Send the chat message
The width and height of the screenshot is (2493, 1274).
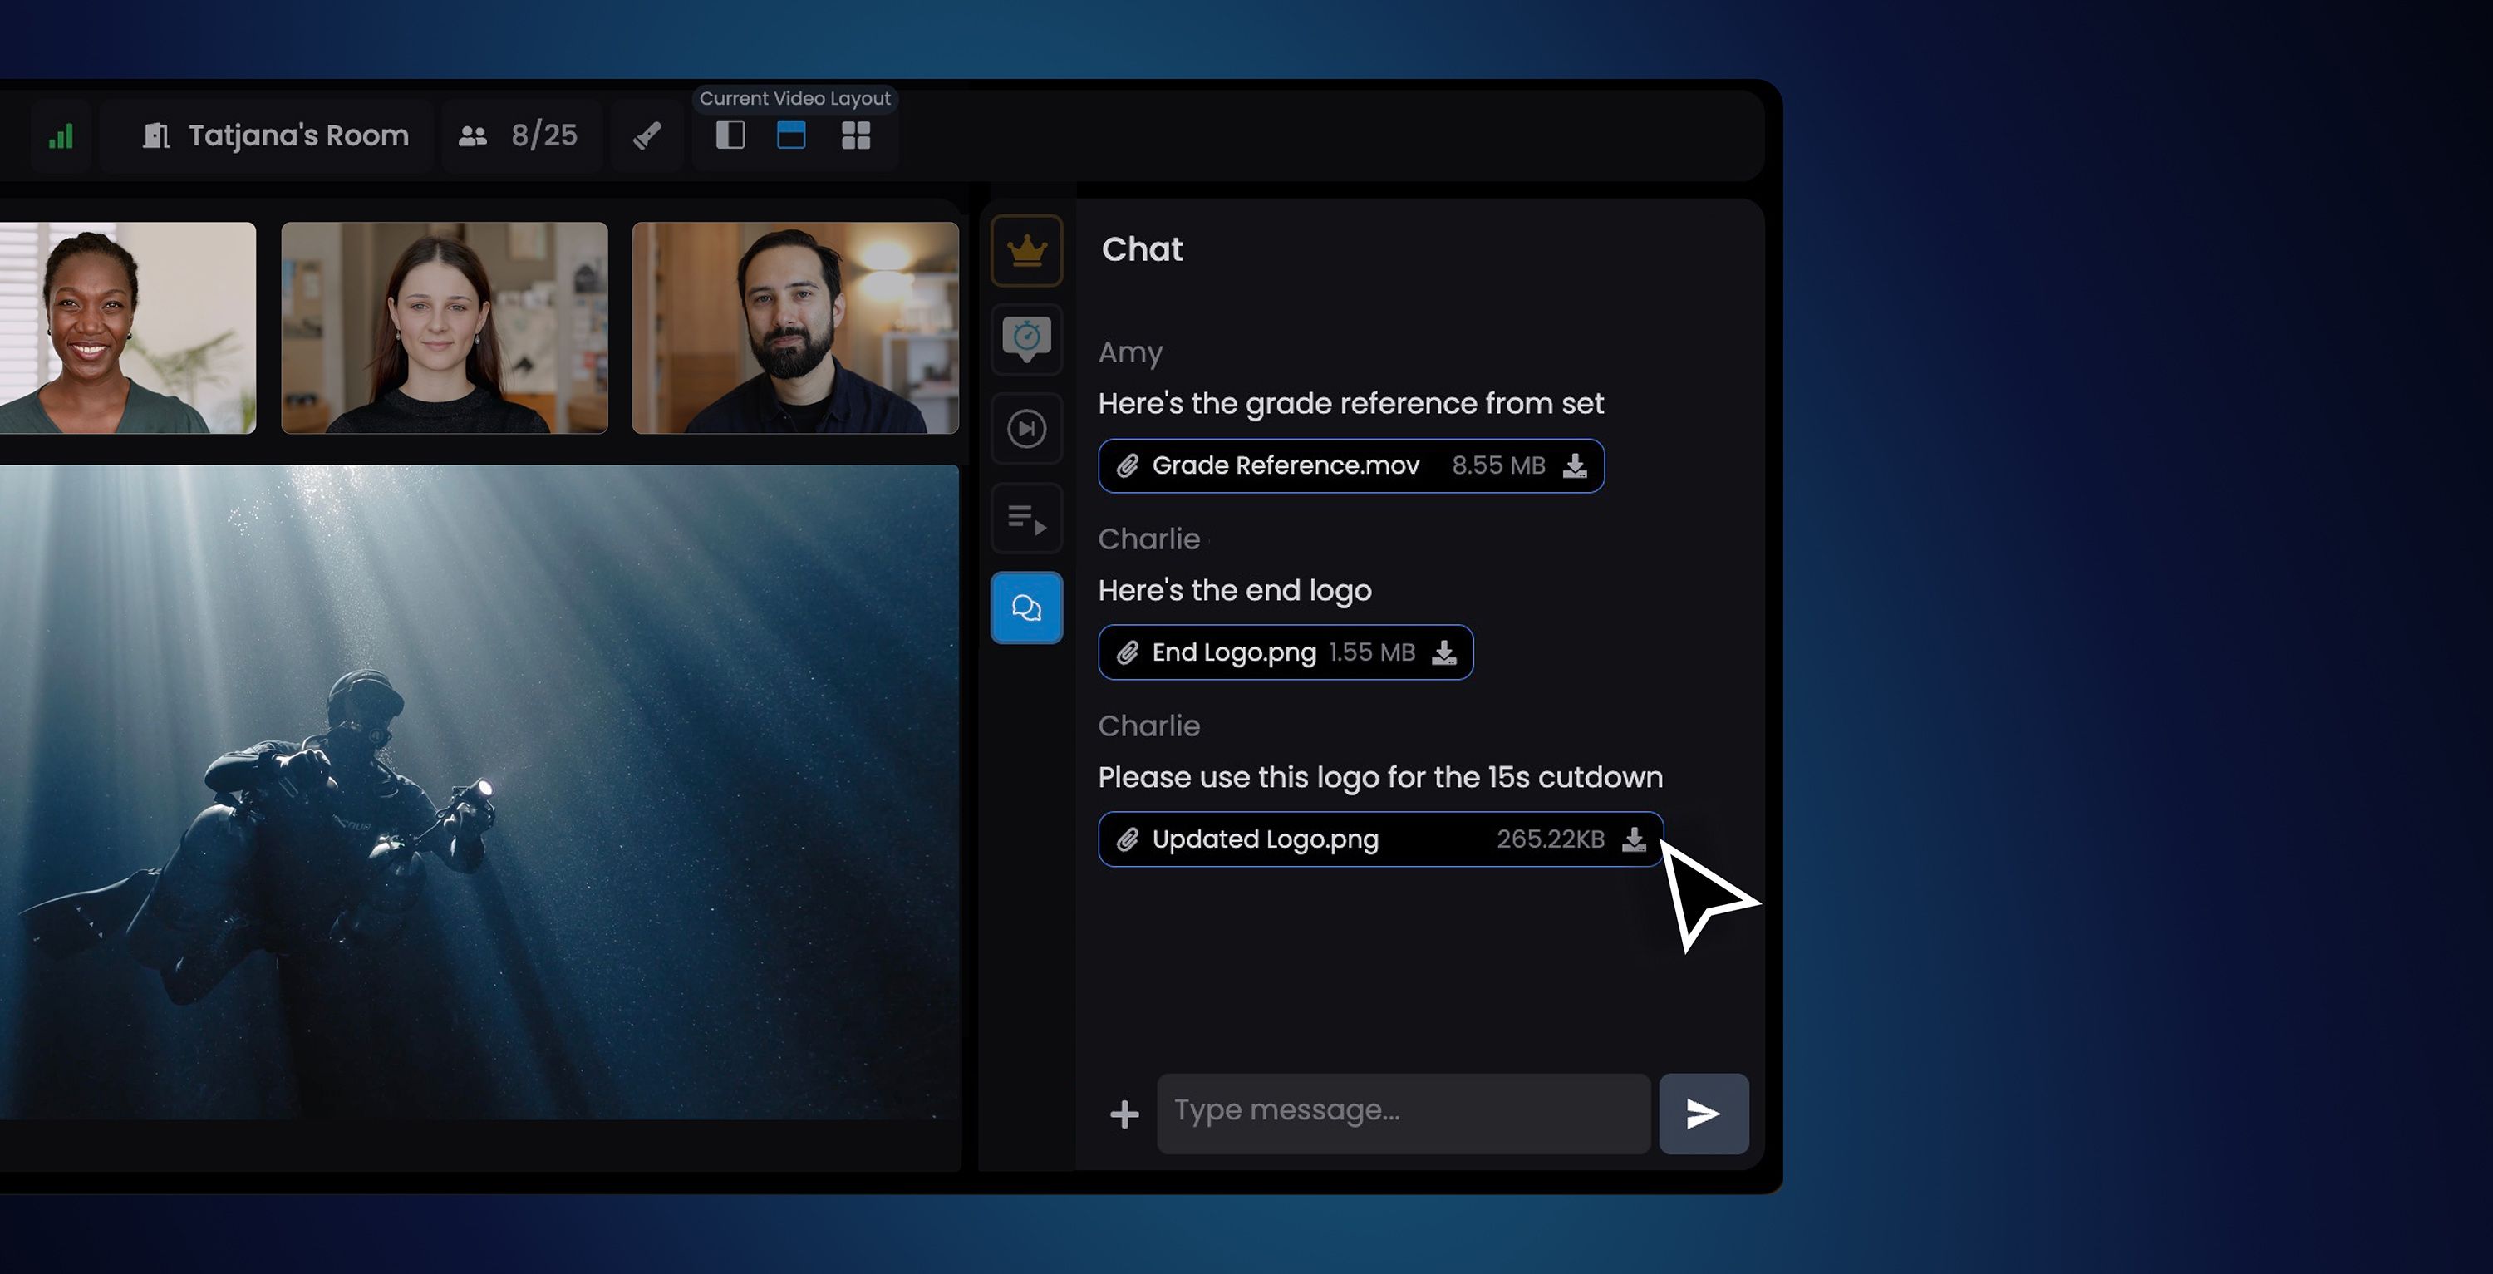(x=1704, y=1114)
